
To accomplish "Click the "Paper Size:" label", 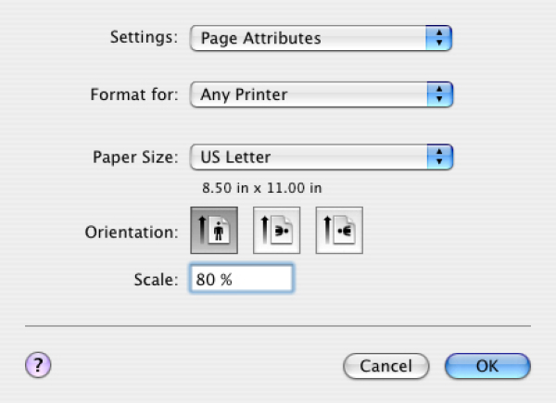I will (134, 157).
